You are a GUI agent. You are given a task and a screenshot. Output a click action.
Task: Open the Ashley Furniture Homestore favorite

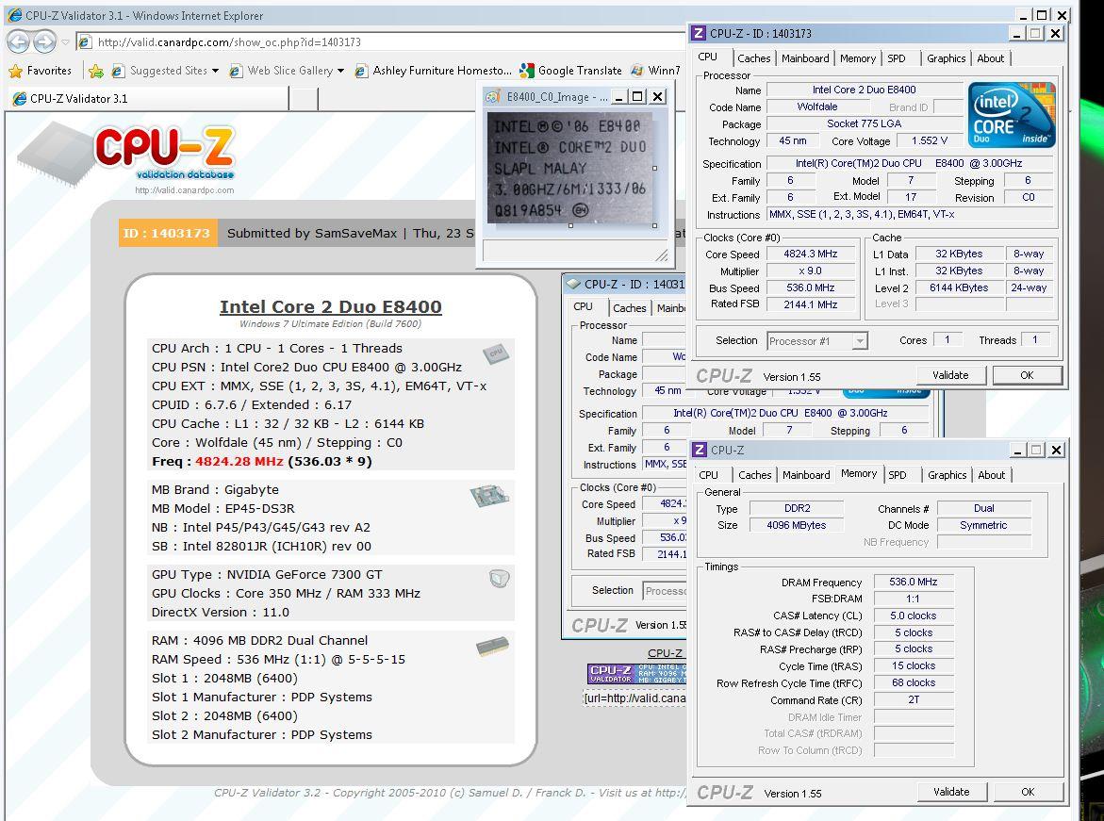(x=434, y=71)
